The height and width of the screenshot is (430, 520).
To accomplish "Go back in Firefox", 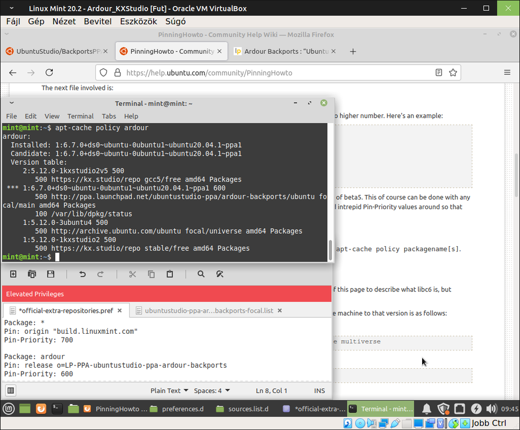I will pyautogui.click(x=12, y=73).
